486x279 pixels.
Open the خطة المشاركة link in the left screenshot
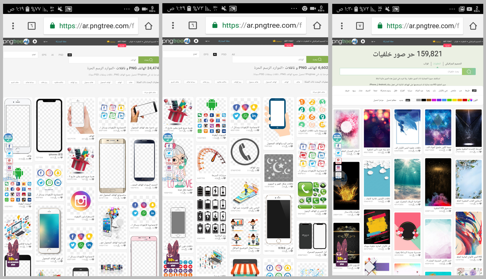pyautogui.click(x=61, y=42)
